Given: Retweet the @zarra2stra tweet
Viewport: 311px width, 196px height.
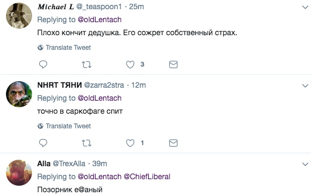Looking at the screenshot, I should click(86, 143).
